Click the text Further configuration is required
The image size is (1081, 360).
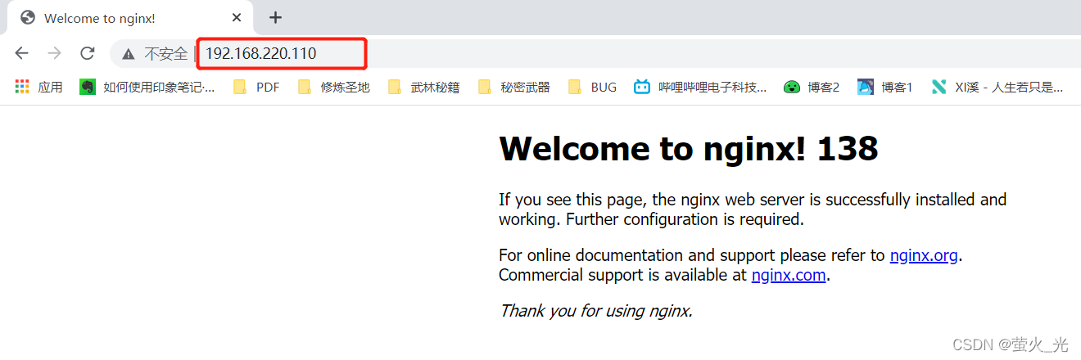685,219
